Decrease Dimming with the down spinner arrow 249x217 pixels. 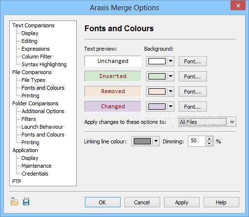pos(209,143)
